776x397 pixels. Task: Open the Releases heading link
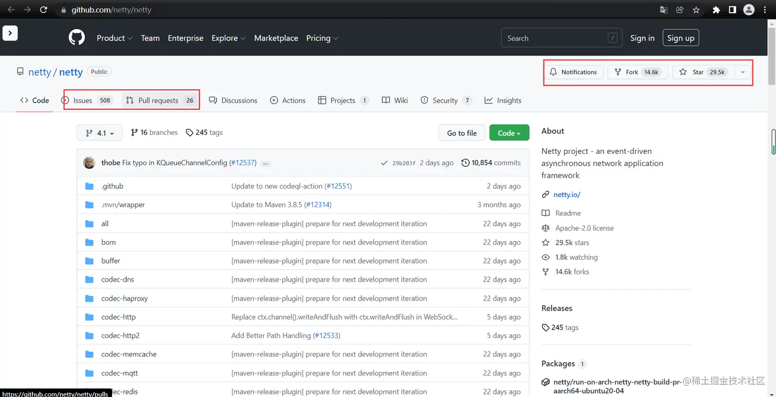tap(557, 308)
